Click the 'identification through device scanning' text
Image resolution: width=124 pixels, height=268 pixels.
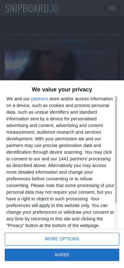point(45,152)
